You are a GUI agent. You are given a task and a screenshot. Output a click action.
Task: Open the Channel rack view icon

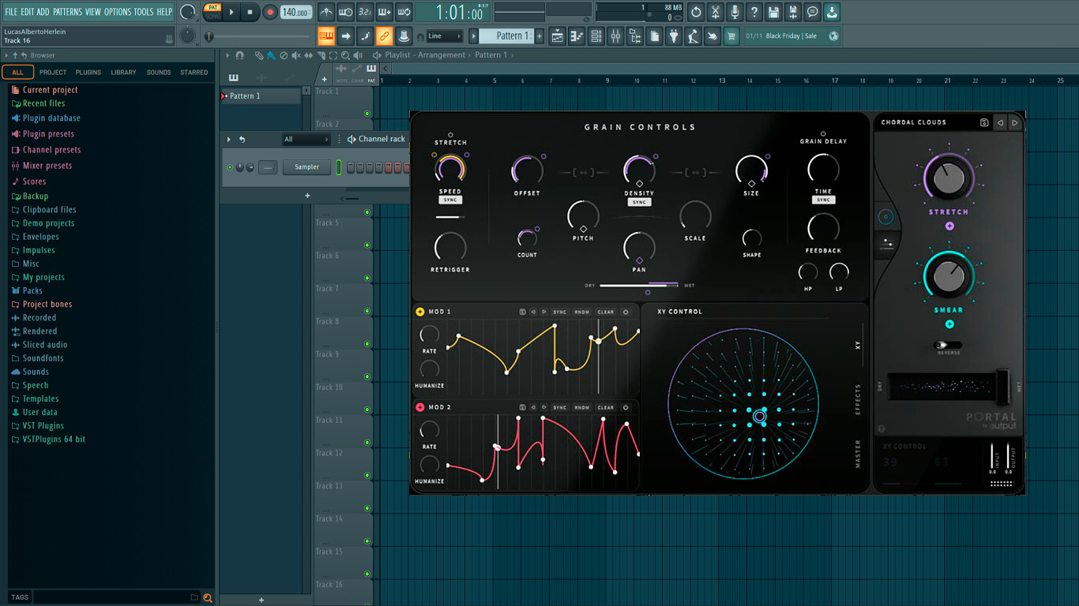coord(596,36)
